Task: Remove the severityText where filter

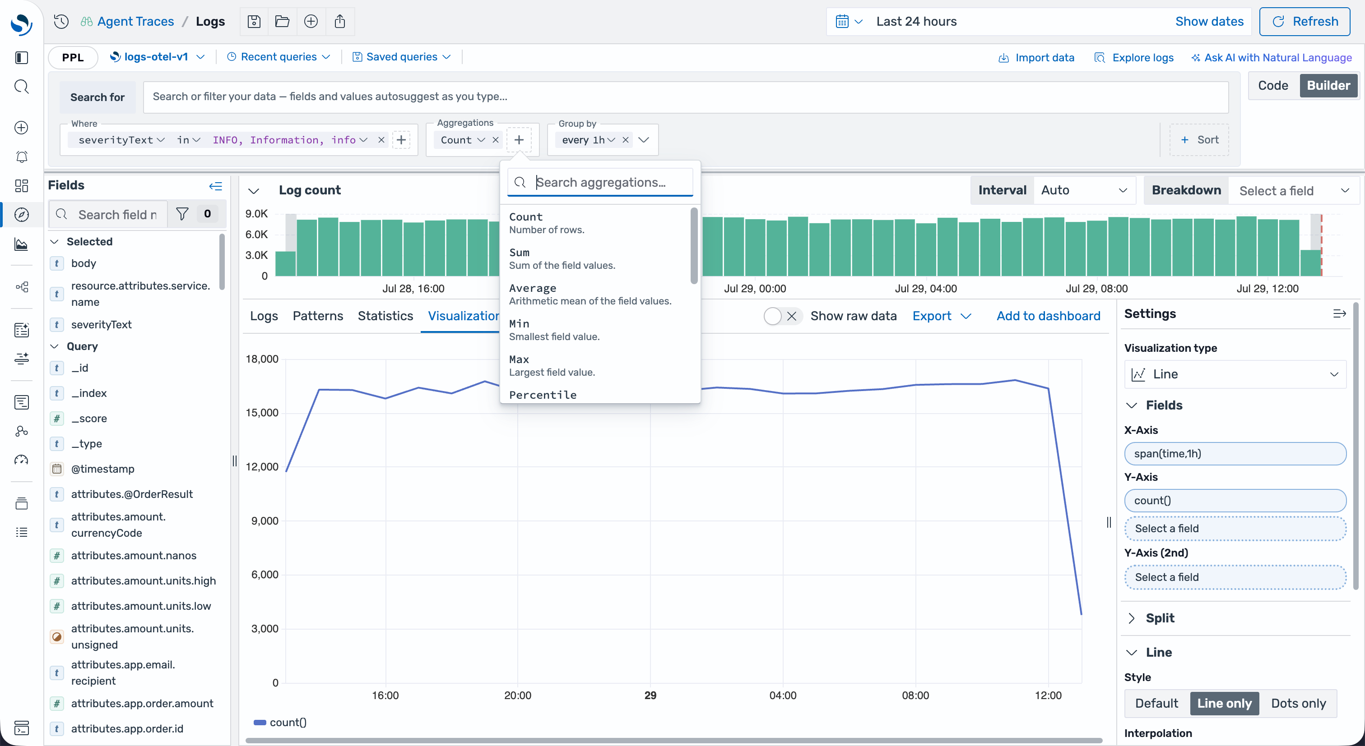Action: click(381, 140)
